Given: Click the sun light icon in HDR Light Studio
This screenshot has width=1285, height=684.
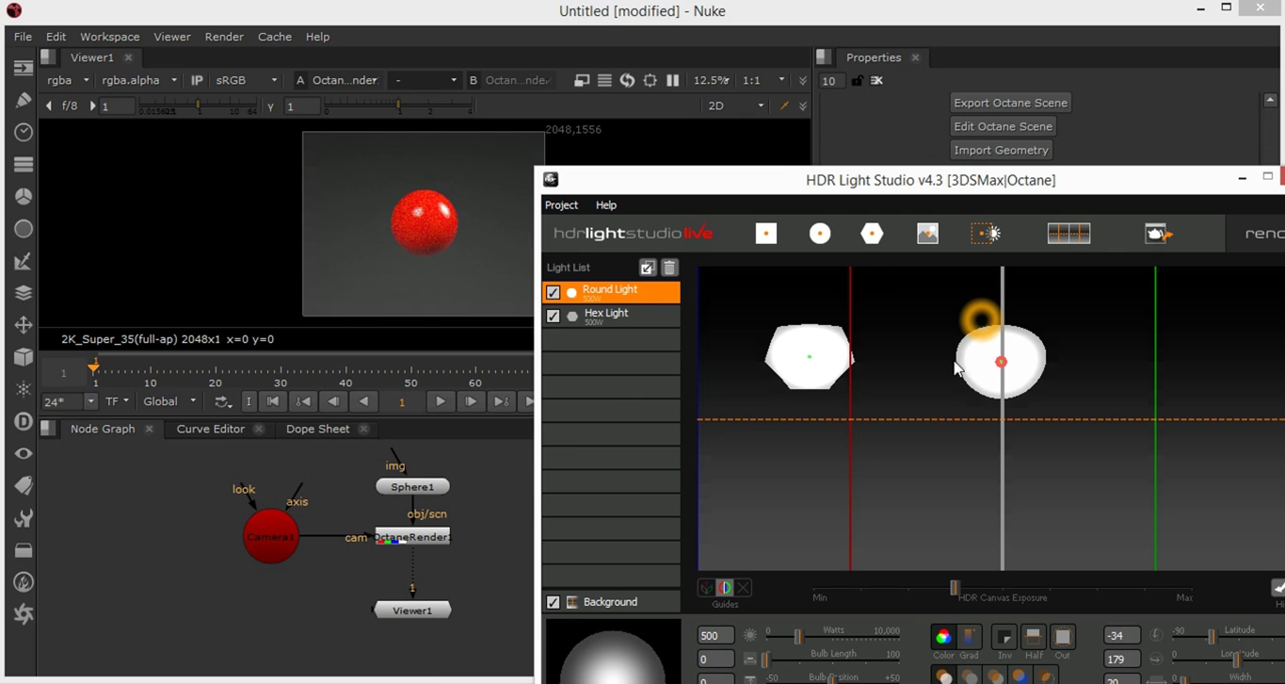Looking at the screenshot, I should (x=986, y=234).
